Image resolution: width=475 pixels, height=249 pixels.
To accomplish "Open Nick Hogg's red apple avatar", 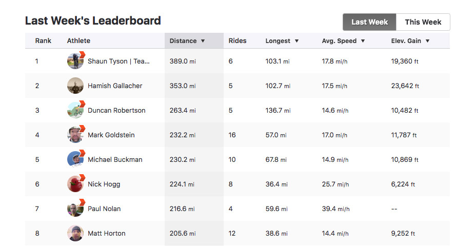I will tap(75, 184).
